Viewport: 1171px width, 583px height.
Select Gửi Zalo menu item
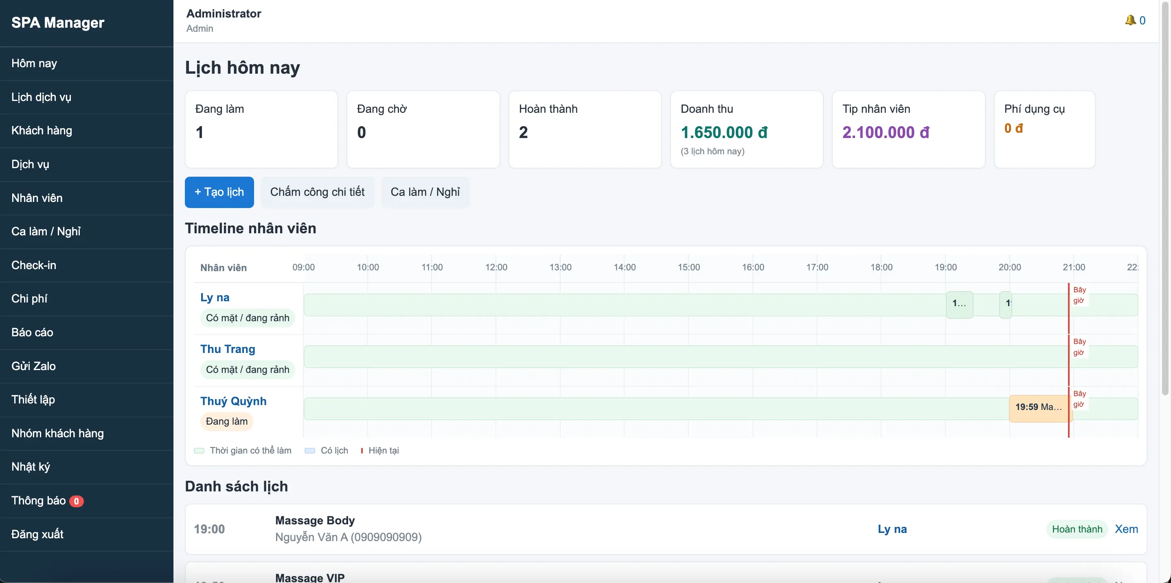click(86, 366)
